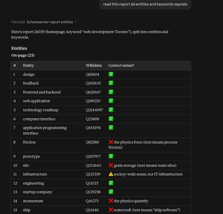223x214 pixels.
Task: Click the green check in the design row
Action: pos(111,74)
